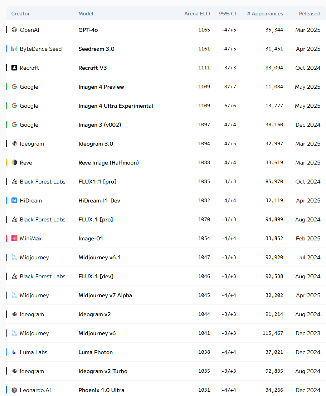
Task: Click the 1161 ELO score for Seedream 3.0
Action: tap(204, 49)
